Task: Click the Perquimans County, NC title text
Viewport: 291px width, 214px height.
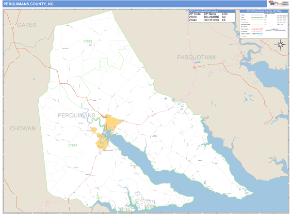Action: [x=29, y=4]
